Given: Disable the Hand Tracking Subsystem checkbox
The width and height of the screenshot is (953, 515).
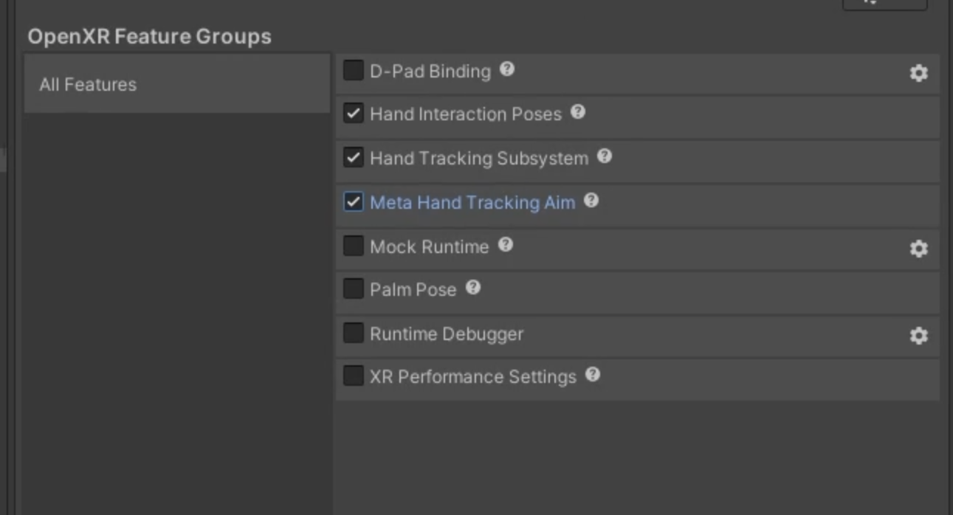Looking at the screenshot, I should (353, 158).
